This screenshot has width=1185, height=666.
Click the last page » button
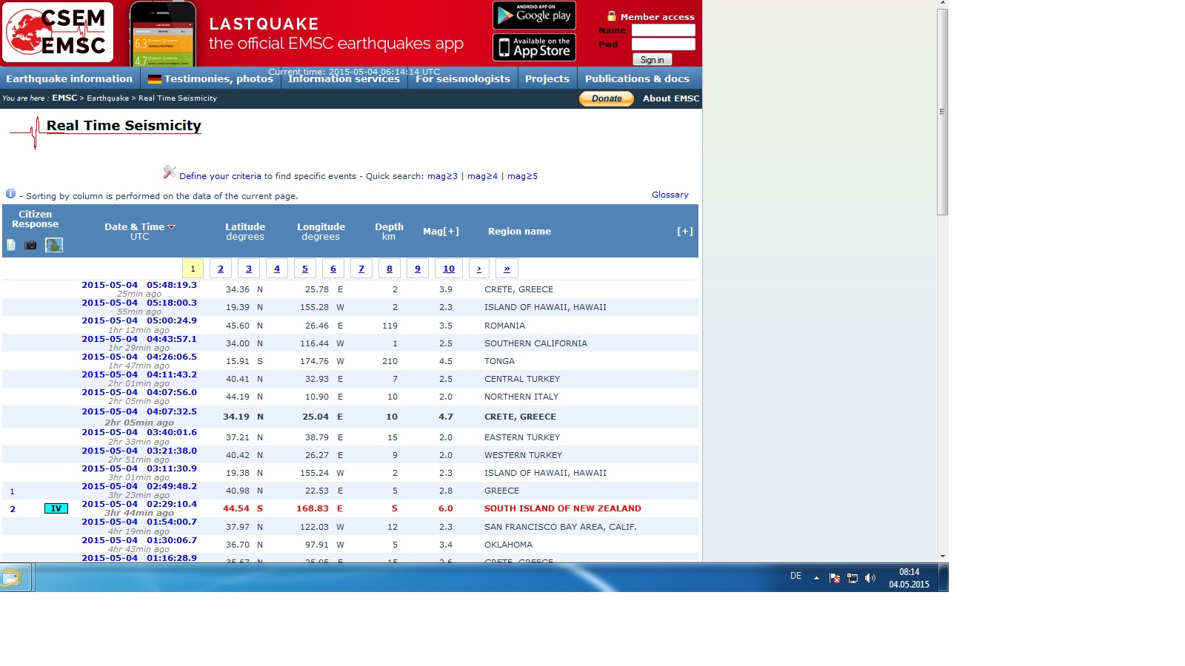(507, 269)
